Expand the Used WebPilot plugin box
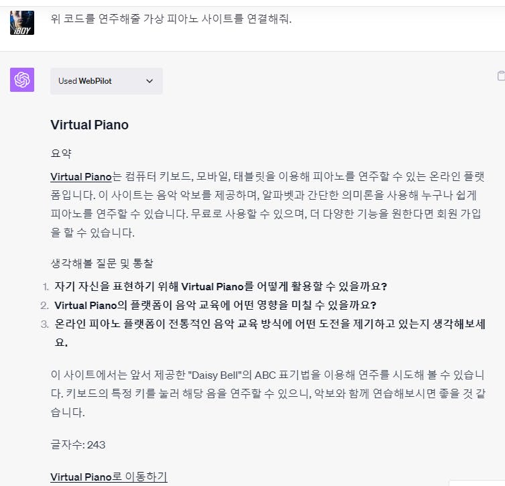505x486 pixels. (x=106, y=81)
